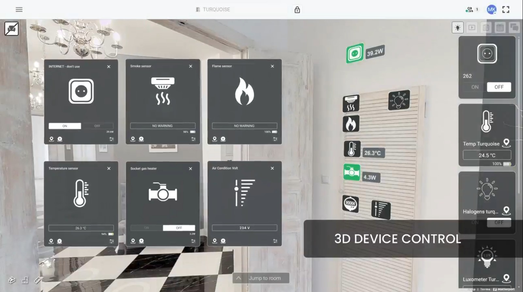Close the Flame sensor card
The height and width of the screenshot is (292, 523).
pos(272,66)
